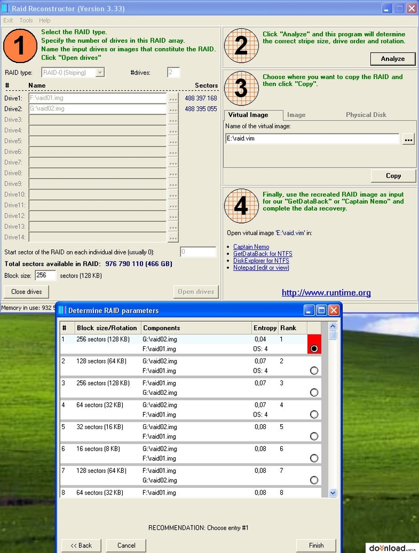
Task: Click the Raid Reconstructor title bar icon
Action: (x=6, y=8)
